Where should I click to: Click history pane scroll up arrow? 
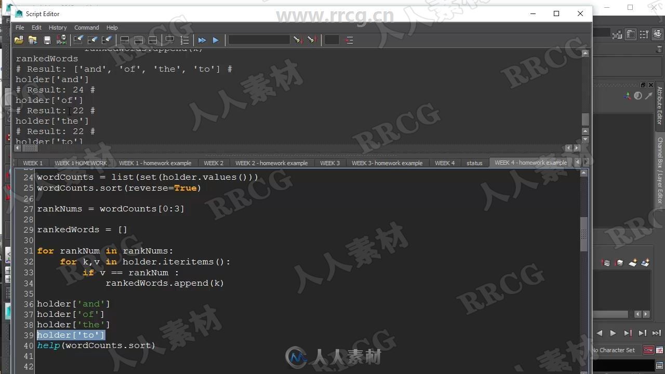[x=586, y=53]
